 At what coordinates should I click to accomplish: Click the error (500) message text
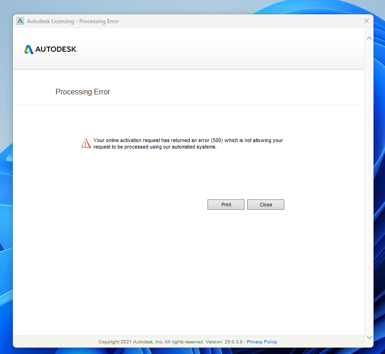coord(188,143)
